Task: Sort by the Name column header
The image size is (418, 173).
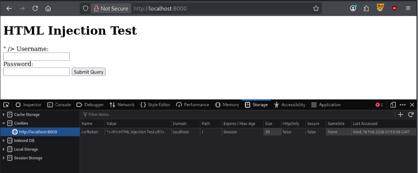Action: [93, 124]
